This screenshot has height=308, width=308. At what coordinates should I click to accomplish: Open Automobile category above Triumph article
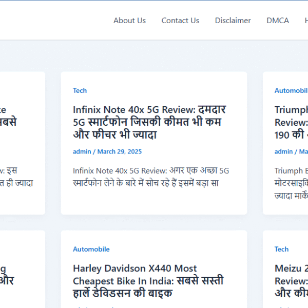pos(291,90)
